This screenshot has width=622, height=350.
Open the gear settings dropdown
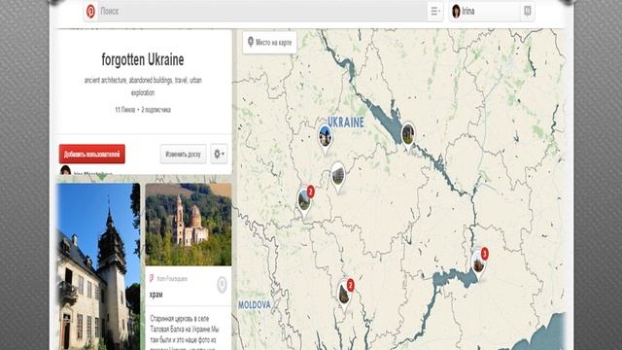click(x=219, y=154)
